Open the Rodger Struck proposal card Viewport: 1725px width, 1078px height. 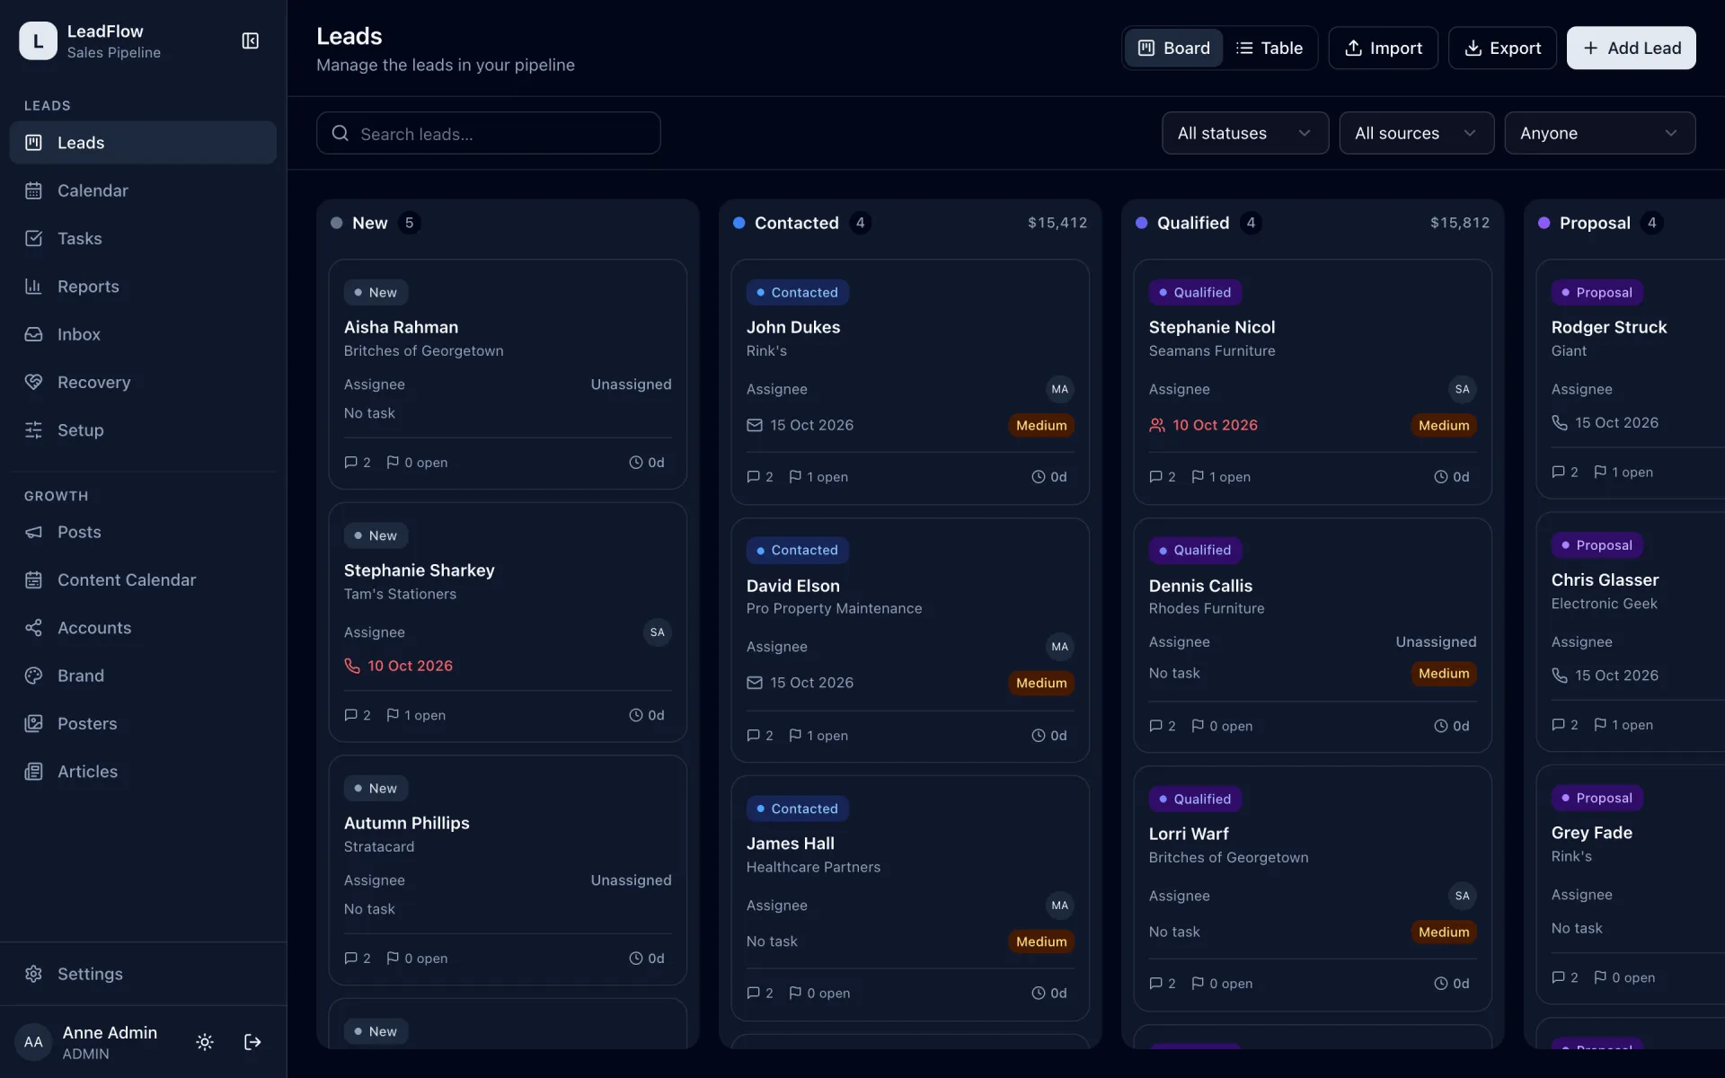tap(1630, 379)
